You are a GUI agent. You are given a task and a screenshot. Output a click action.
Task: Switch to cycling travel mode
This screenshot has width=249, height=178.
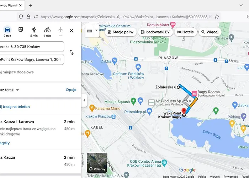click(47, 30)
